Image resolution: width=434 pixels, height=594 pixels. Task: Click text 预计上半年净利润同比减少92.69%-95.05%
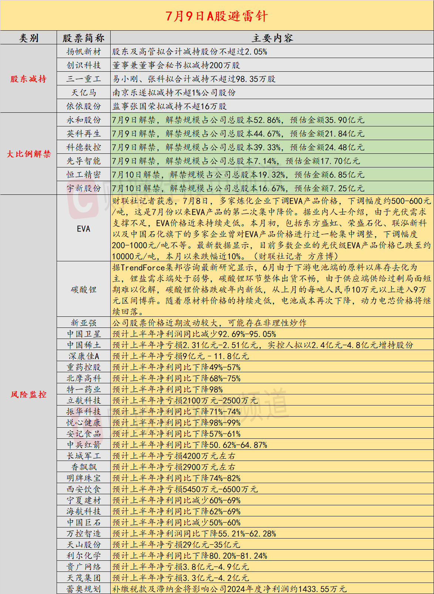(194, 334)
